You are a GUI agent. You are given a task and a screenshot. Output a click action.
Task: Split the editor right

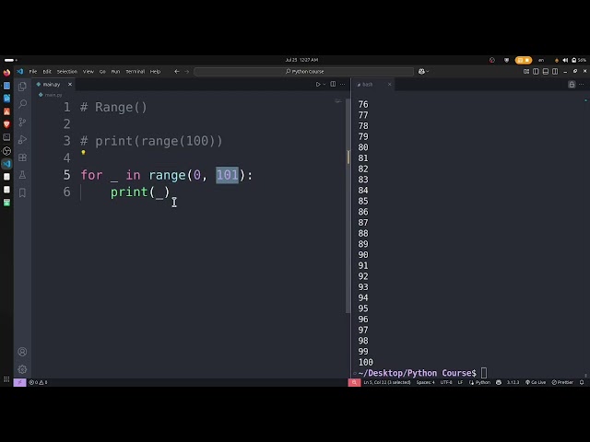pos(333,84)
